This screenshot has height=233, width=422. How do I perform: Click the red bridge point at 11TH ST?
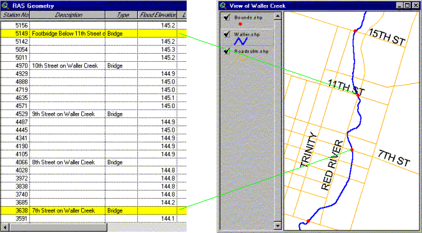tap(358, 96)
